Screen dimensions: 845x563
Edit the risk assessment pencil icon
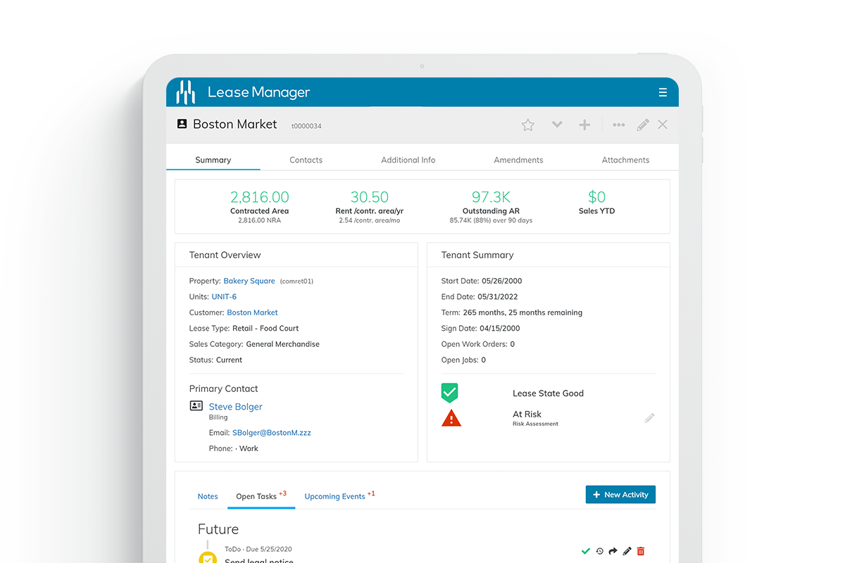click(x=649, y=418)
